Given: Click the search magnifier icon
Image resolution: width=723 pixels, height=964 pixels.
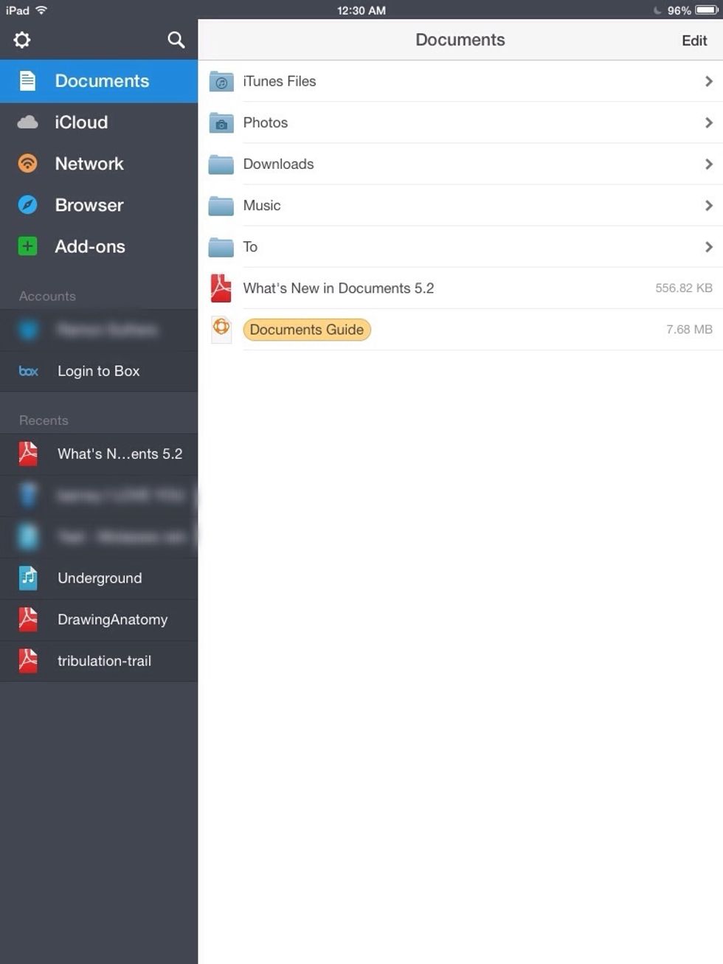Looking at the screenshot, I should [x=176, y=40].
